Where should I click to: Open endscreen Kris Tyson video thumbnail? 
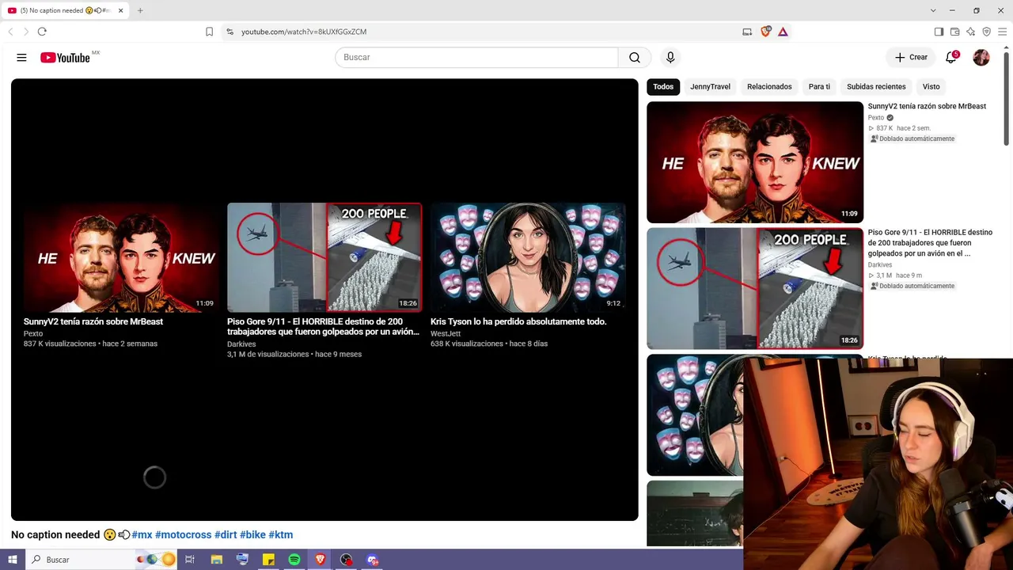point(528,257)
